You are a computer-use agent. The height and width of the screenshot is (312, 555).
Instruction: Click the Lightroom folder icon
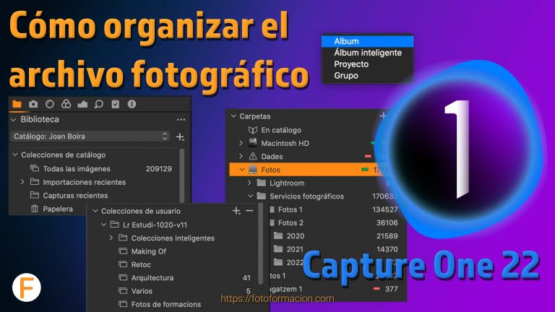[261, 183]
